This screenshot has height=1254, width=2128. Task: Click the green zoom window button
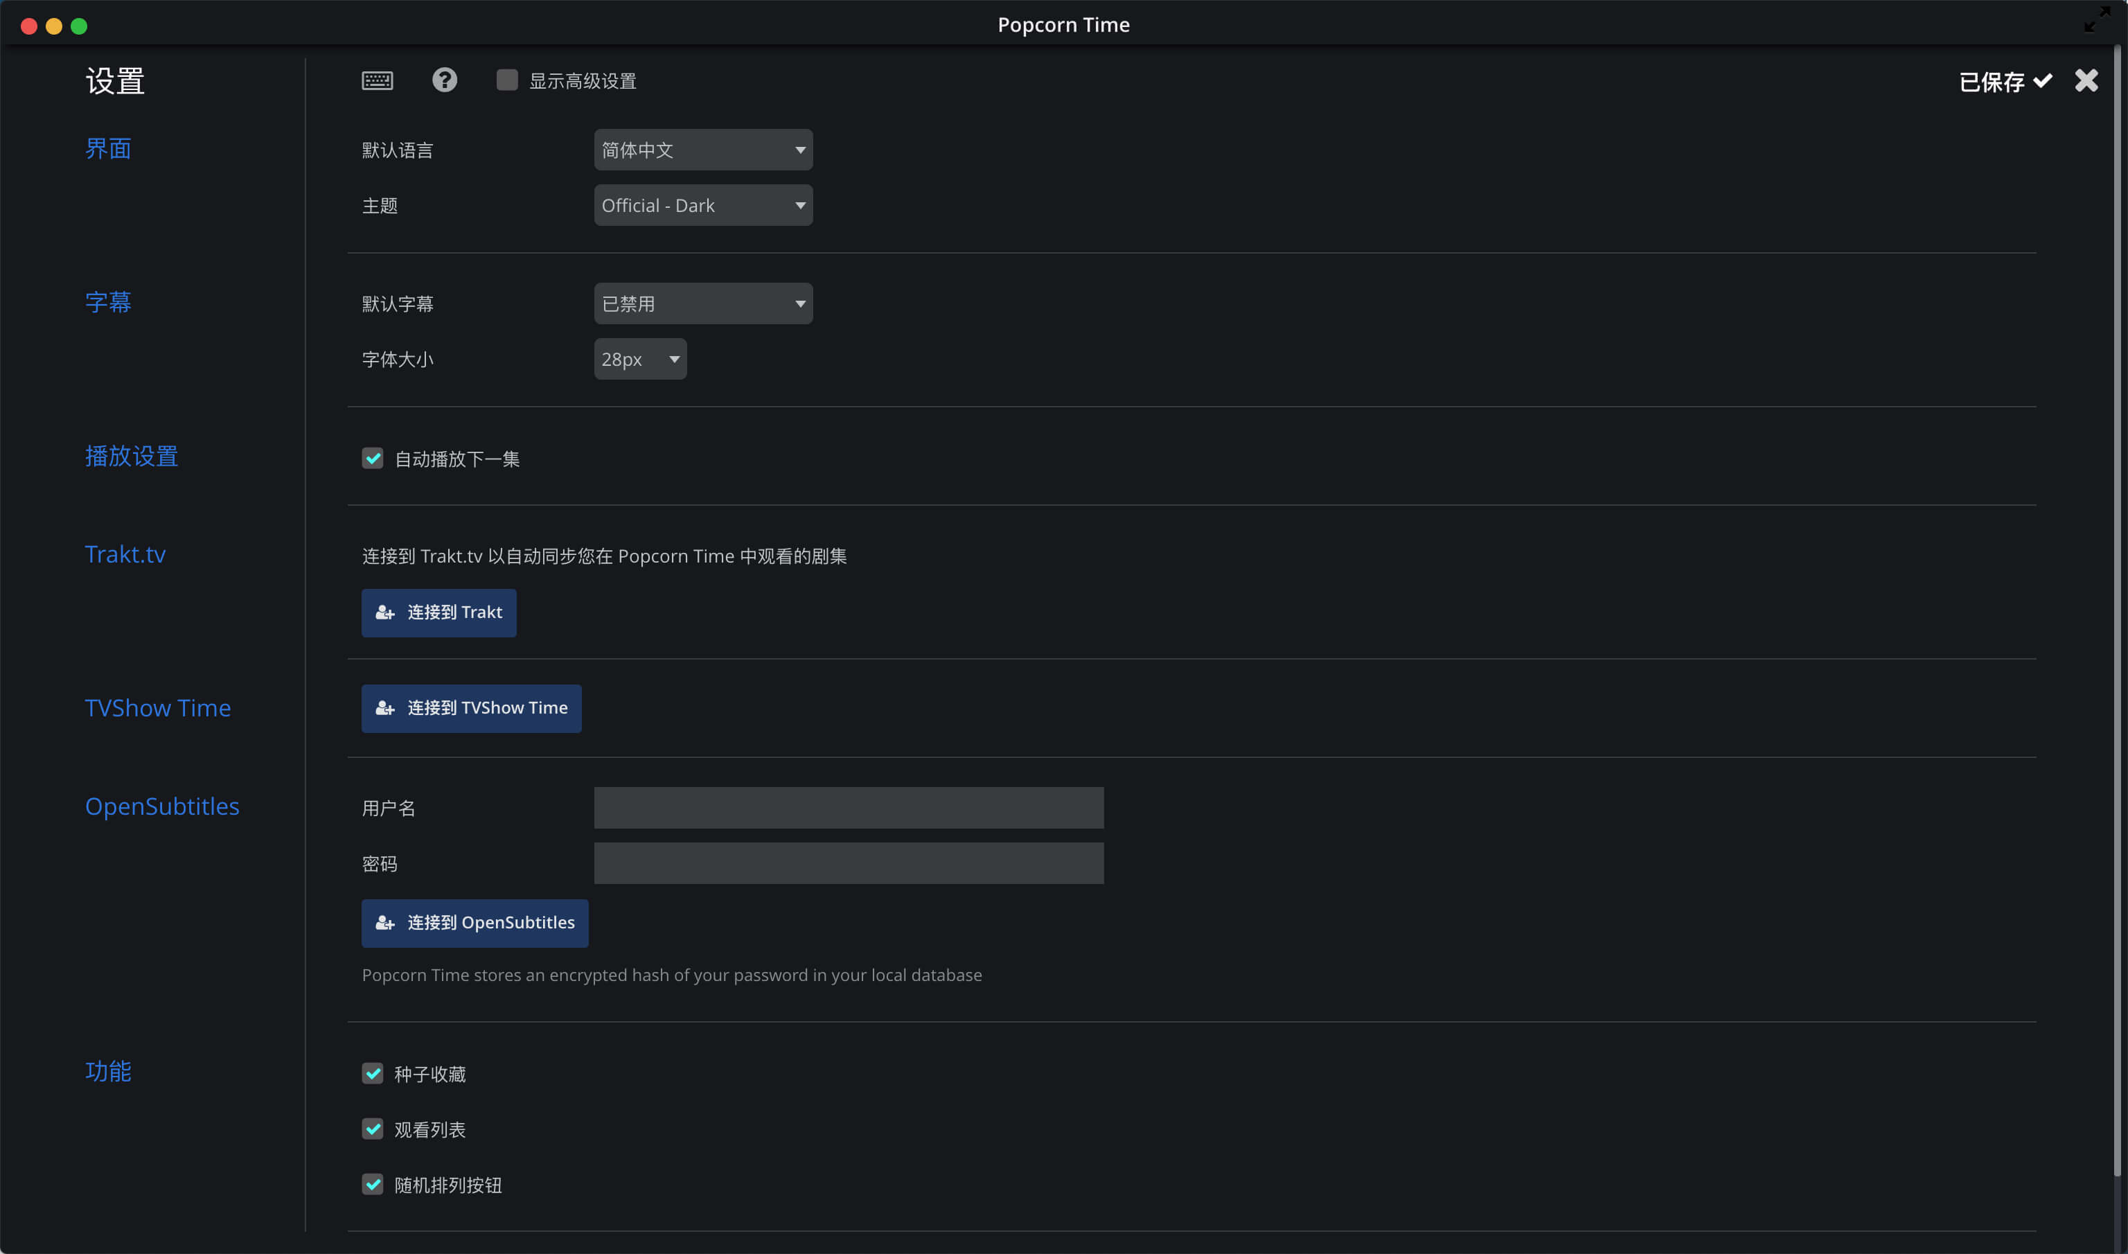[78, 26]
